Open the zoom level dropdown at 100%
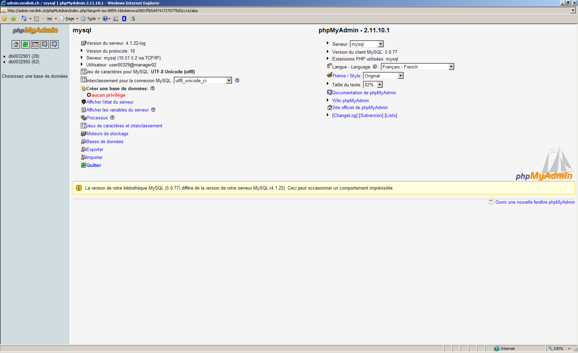The width and height of the screenshot is (578, 353). pyautogui.click(x=569, y=349)
